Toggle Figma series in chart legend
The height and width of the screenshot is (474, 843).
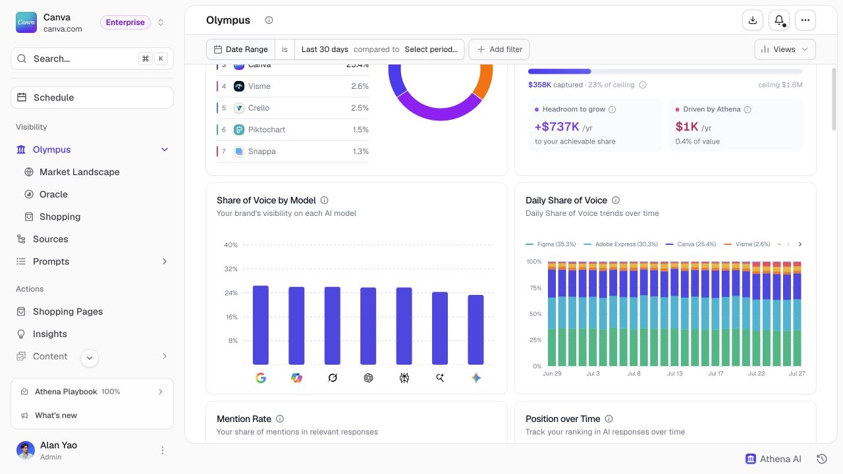[551, 244]
